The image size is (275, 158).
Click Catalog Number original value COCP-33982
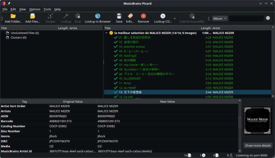(x=58, y=126)
